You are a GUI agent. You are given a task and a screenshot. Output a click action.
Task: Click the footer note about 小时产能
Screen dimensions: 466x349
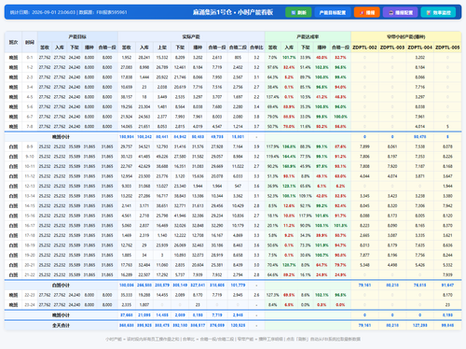(x=233, y=339)
